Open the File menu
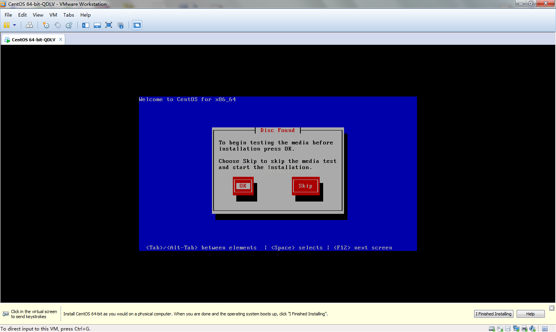This screenshot has width=556, height=332. tap(8, 15)
